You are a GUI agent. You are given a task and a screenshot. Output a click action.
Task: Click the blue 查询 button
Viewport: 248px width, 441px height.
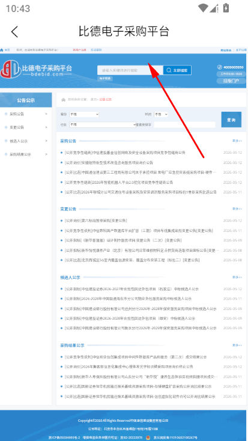click(231, 120)
